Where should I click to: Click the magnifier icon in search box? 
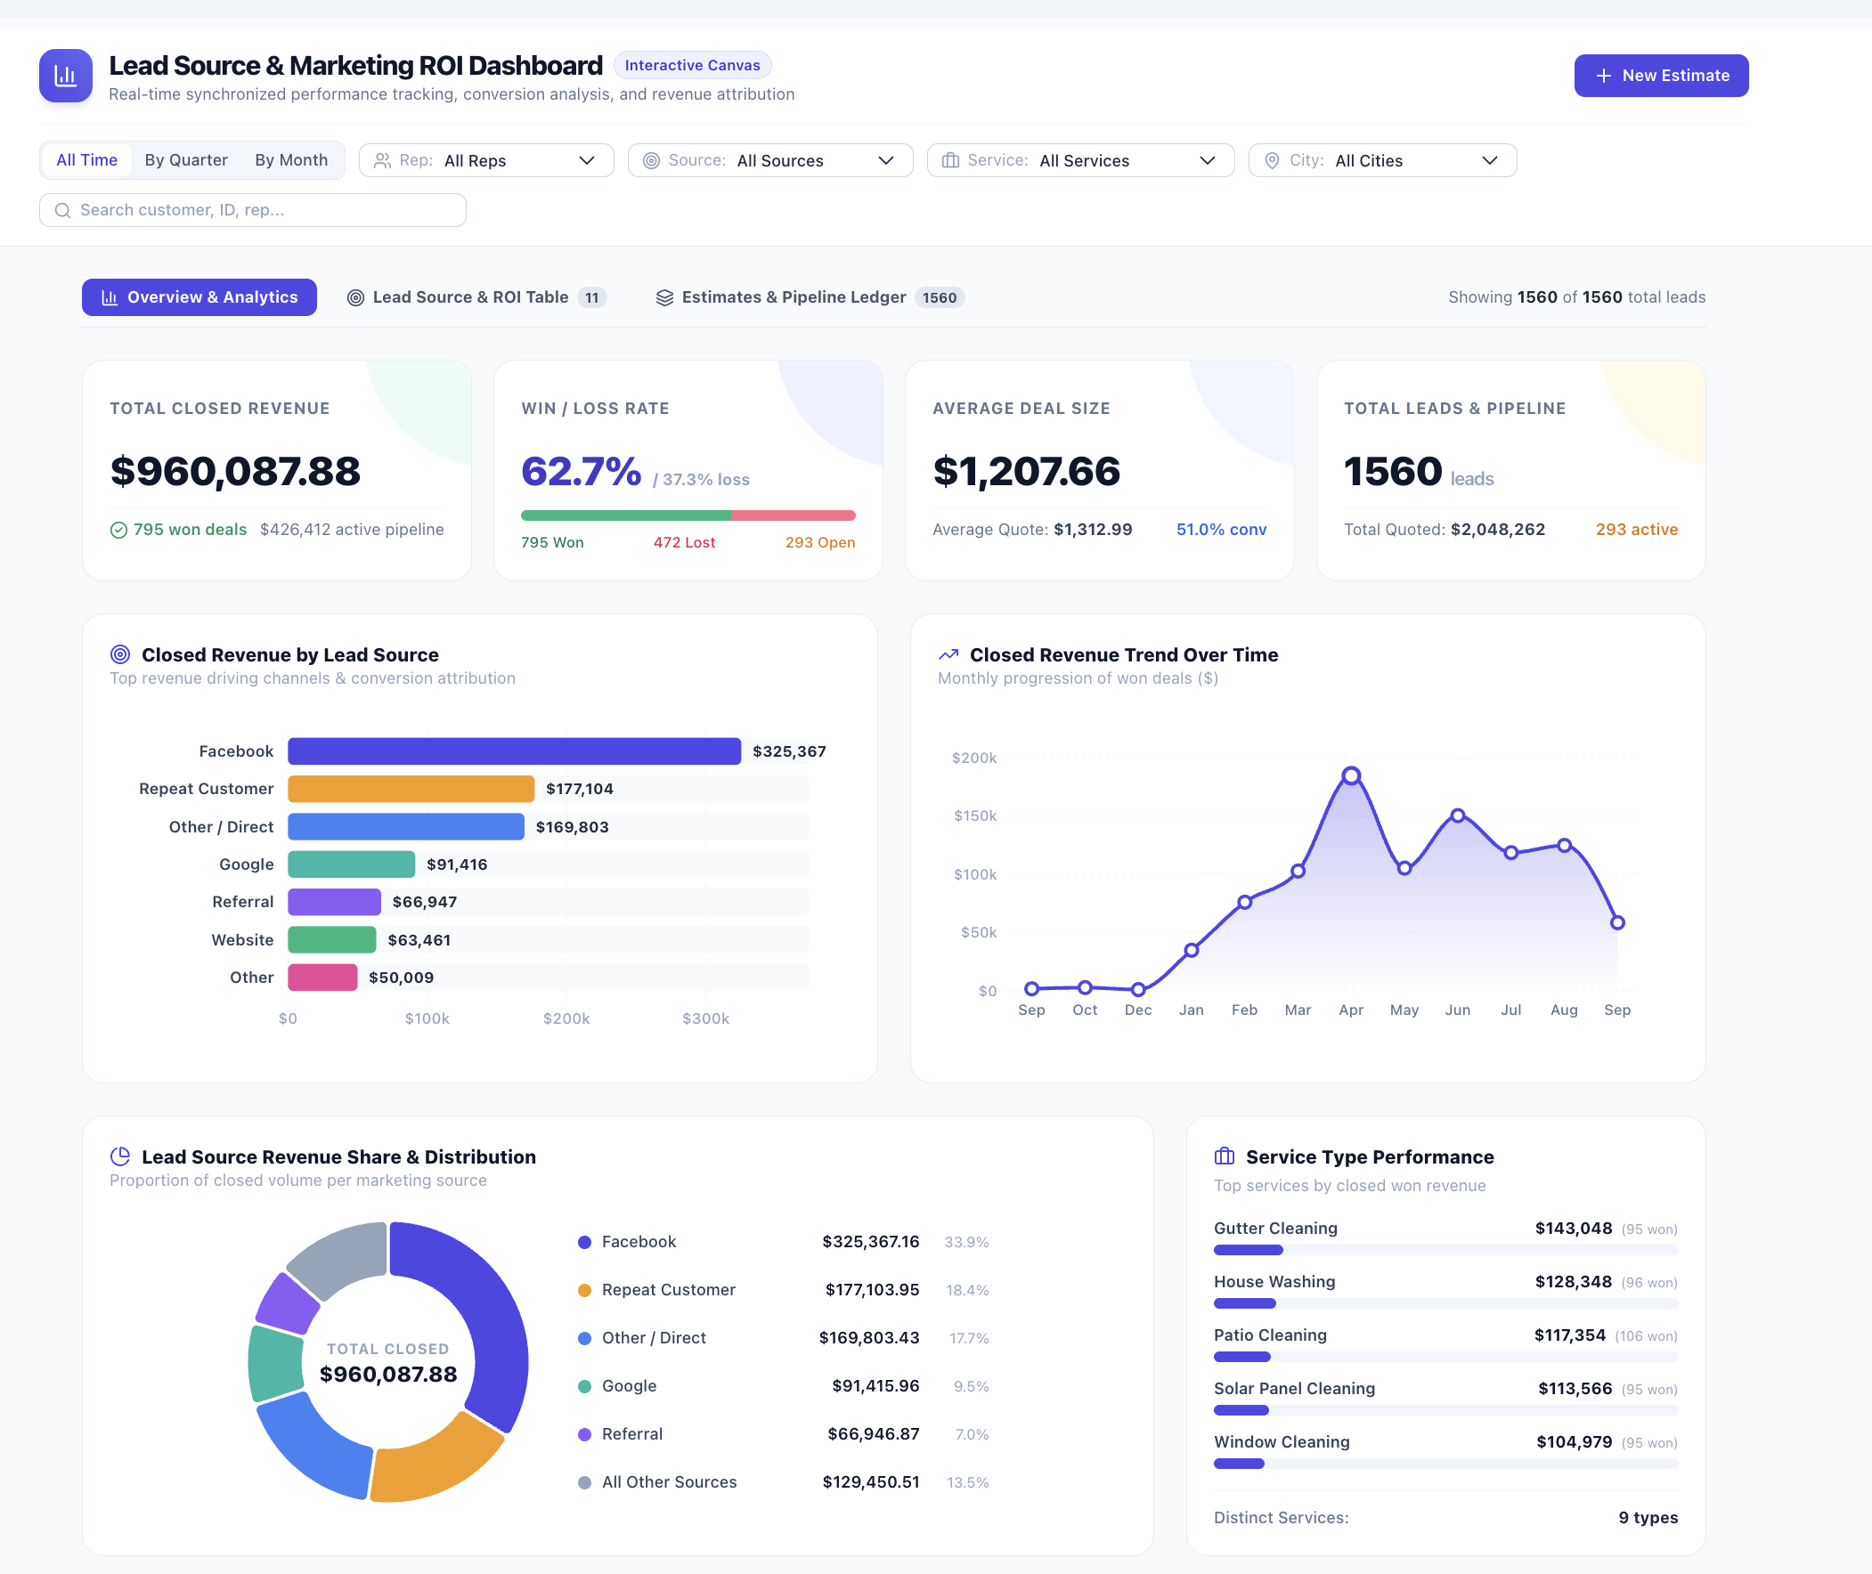(x=62, y=211)
